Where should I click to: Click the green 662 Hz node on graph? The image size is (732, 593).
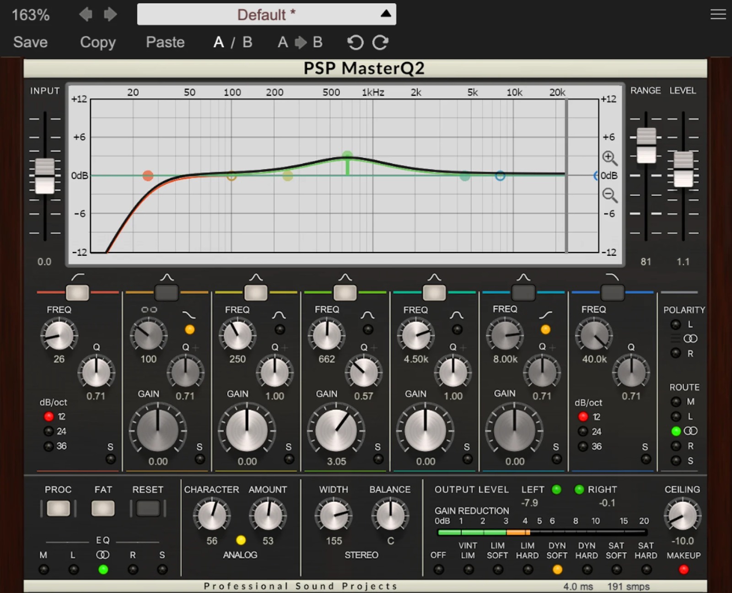[347, 156]
